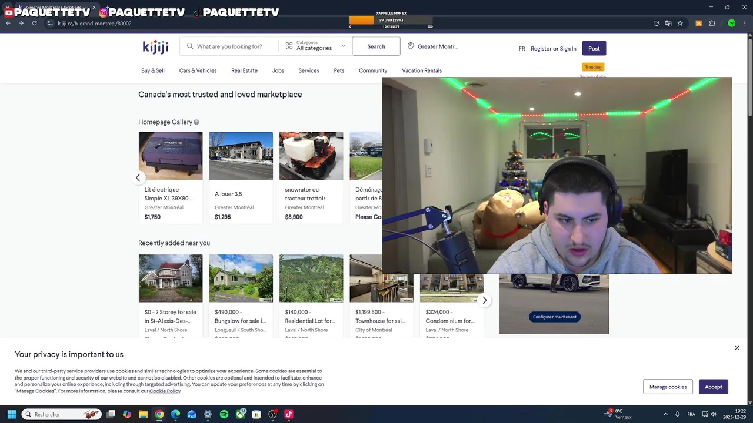Open the Jobs menu
The height and width of the screenshot is (423, 753).
click(278, 70)
